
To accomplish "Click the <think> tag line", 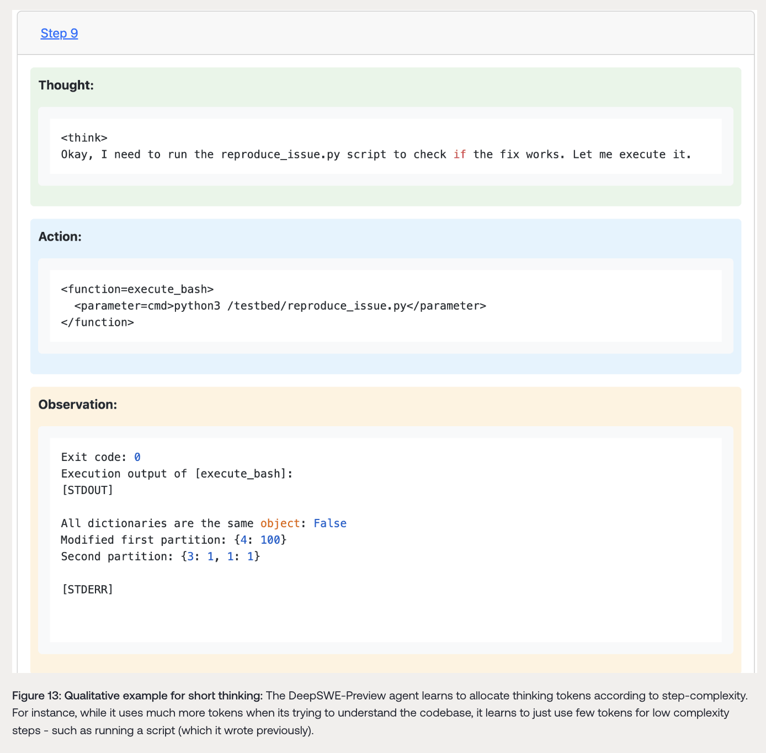I will (x=84, y=137).
